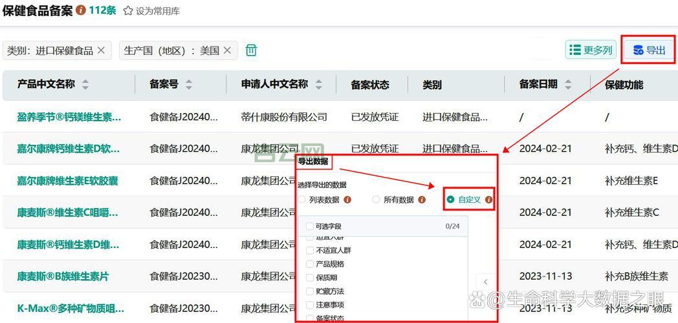
Task: Check the 保质期 field checkbox
Action: tap(310, 278)
